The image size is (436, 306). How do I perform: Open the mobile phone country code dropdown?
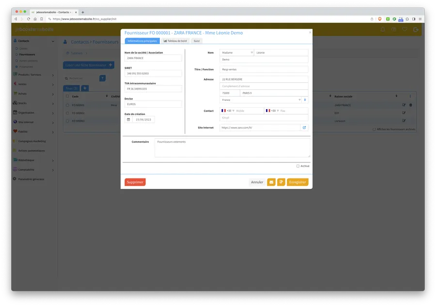click(x=228, y=111)
